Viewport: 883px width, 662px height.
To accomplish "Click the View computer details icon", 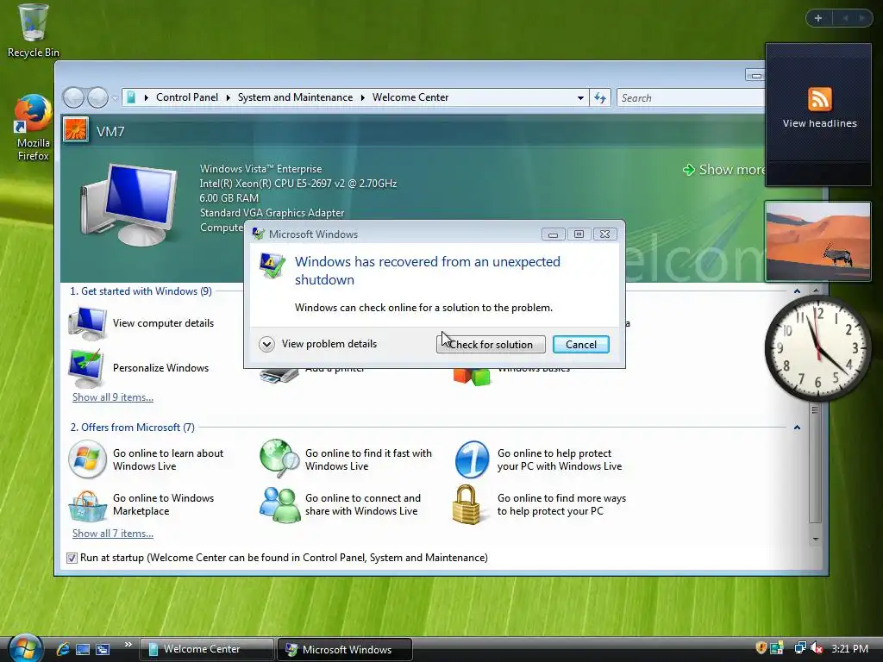I will tap(87, 324).
